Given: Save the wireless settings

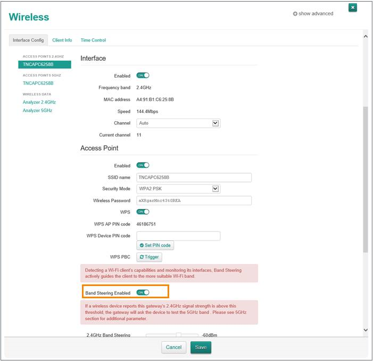Looking at the screenshot, I should click(x=201, y=347).
